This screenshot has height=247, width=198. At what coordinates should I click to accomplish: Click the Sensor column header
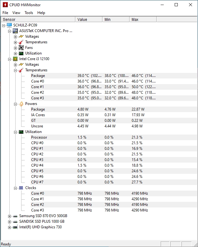point(38,19)
